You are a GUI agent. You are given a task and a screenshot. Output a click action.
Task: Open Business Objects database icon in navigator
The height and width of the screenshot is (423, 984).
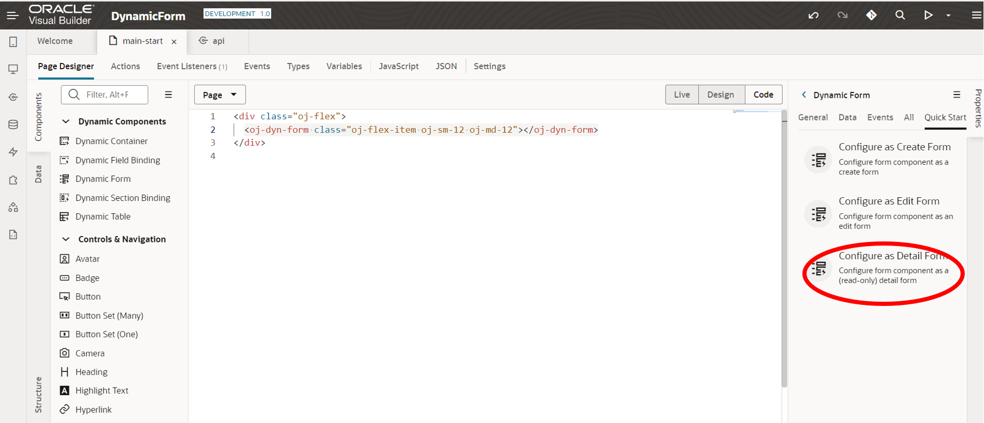pos(13,124)
